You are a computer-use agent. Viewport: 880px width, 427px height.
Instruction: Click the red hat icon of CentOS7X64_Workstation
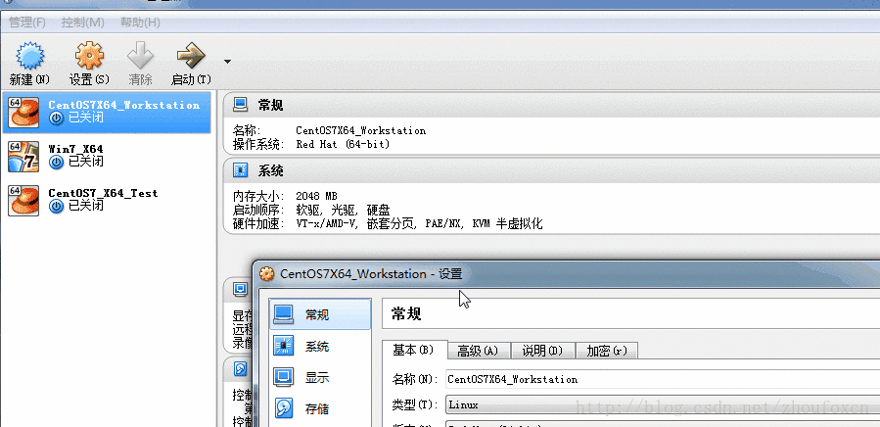pos(23,113)
